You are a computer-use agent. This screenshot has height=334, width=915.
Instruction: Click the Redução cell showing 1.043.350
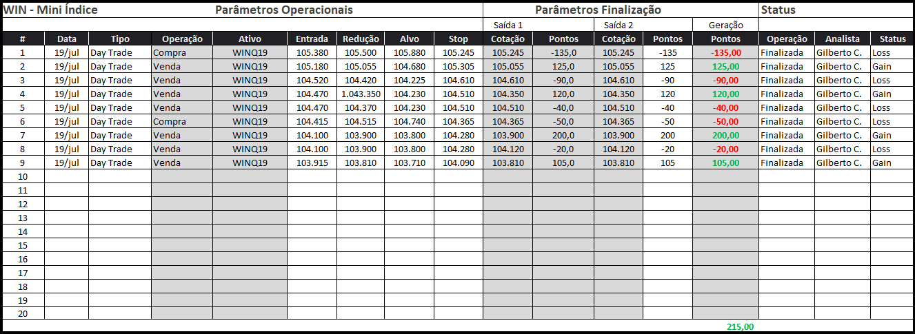(x=361, y=94)
